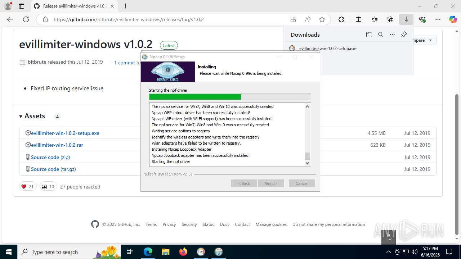Image resolution: width=461 pixels, height=259 pixels.
Task: Open the Collections icon
Action: point(390,19)
